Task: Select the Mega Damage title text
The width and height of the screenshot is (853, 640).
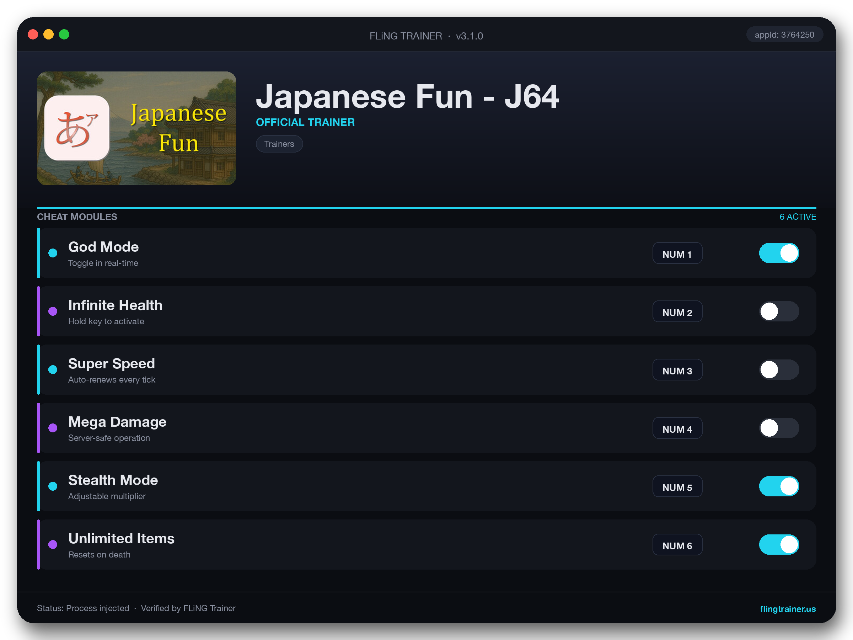Action: click(x=117, y=422)
